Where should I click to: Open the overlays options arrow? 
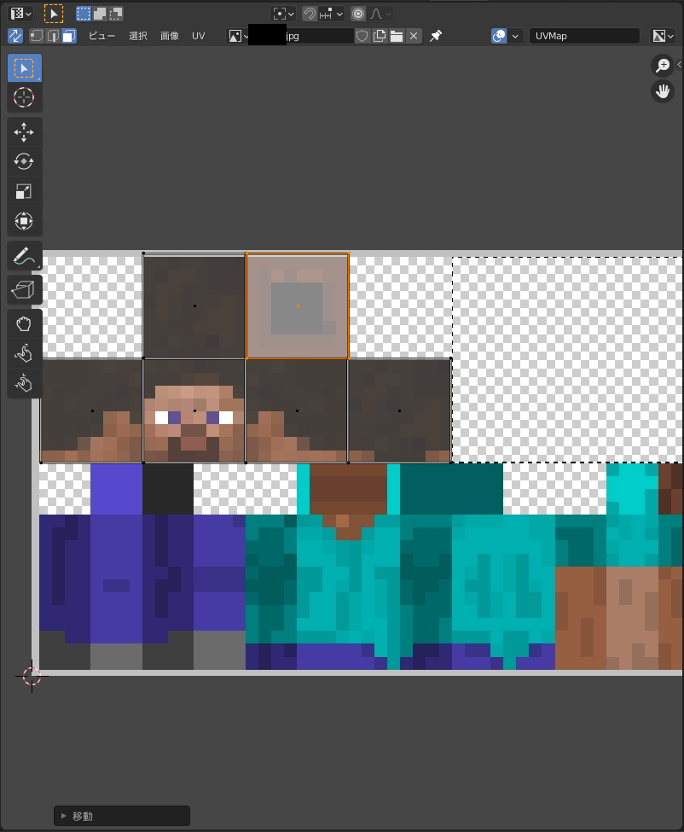click(515, 36)
